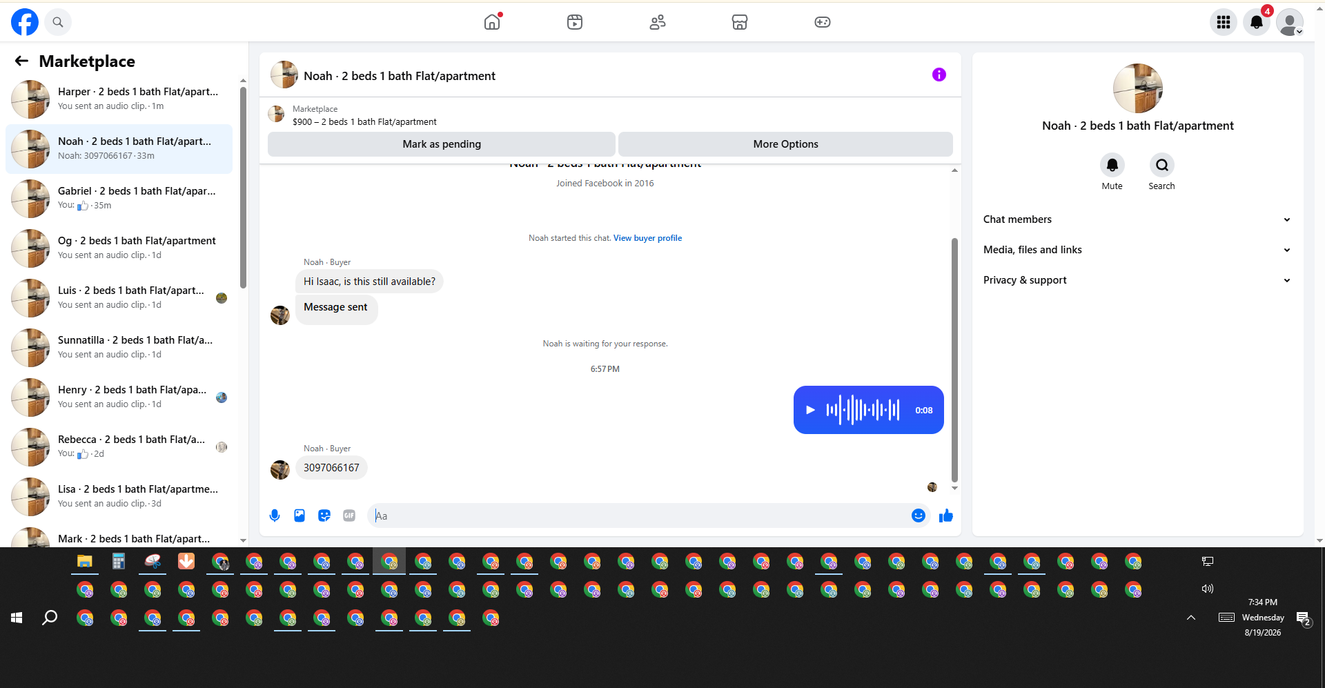The image size is (1325, 688).
Task: Open the Snipping Tool taskbar icon
Action: tap(153, 562)
